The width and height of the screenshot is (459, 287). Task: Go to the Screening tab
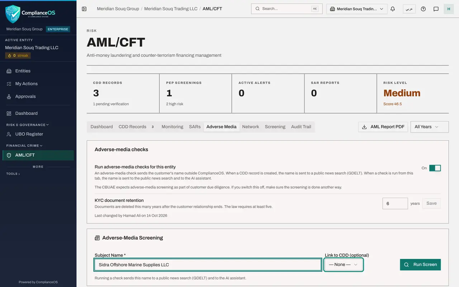[275, 127]
